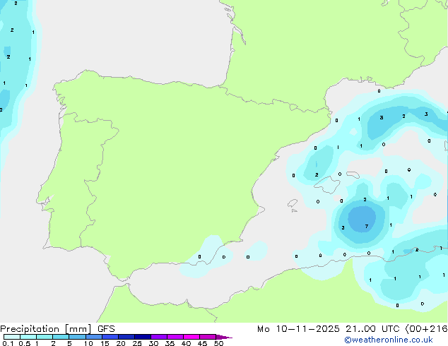Pick the 40–45 mm magenta swatch
This screenshot has width=448, height=346.
click(191, 337)
